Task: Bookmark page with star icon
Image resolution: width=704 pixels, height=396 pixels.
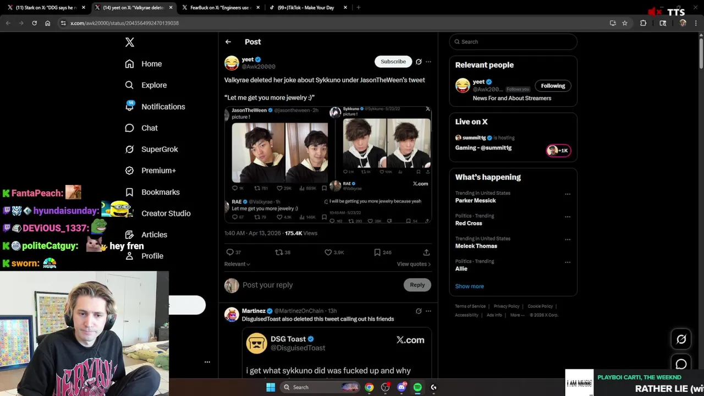Action: pos(625,23)
